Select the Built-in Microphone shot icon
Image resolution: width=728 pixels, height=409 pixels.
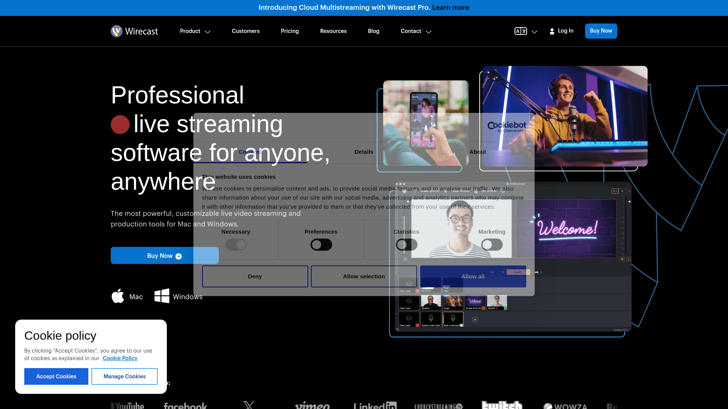(x=453, y=319)
